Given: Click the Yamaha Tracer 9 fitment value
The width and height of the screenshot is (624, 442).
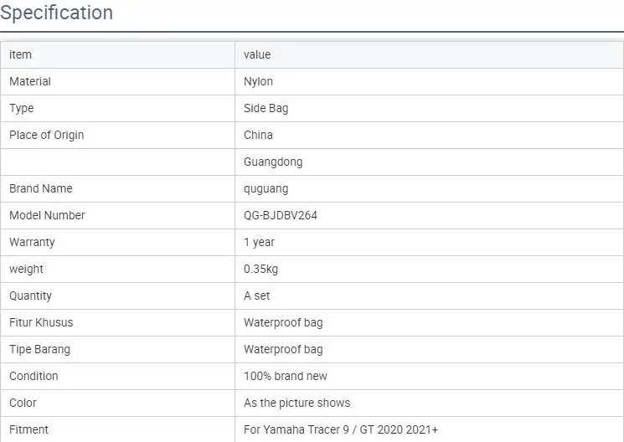Looking at the screenshot, I should pos(341,429).
